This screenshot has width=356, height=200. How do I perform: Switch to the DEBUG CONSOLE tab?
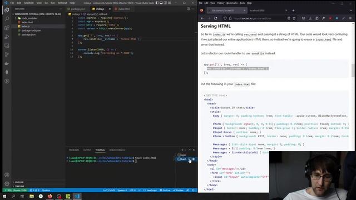pyautogui.click(x=117, y=150)
